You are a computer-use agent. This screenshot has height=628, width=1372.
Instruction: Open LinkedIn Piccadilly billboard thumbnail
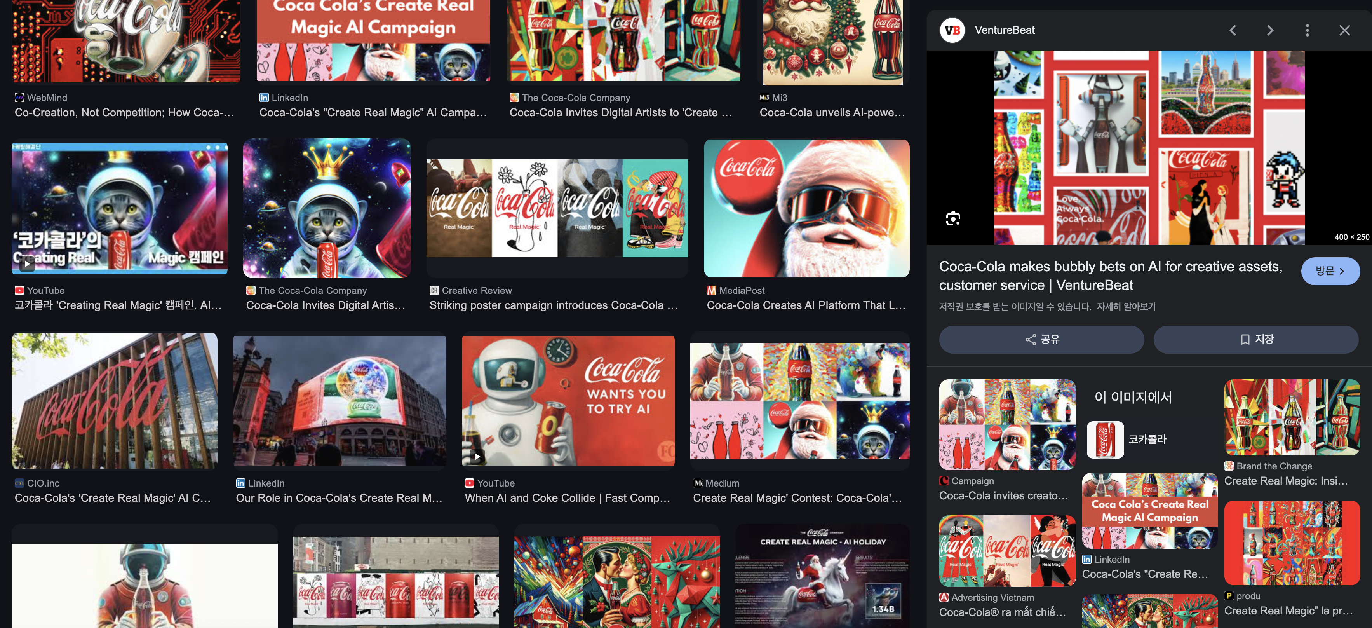[339, 401]
